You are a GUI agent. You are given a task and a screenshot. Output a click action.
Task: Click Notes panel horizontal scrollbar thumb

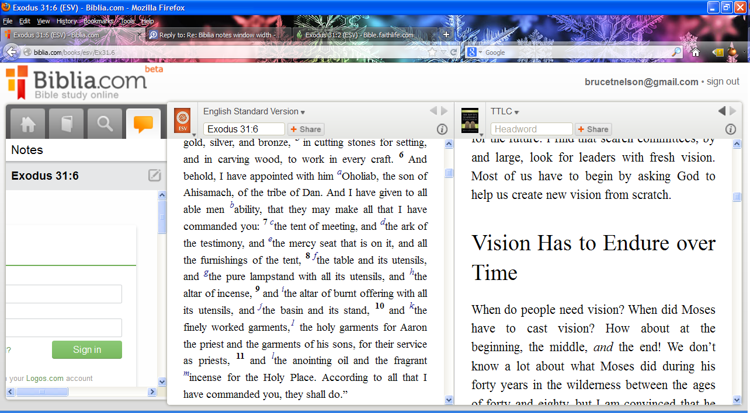pyautogui.click(x=41, y=392)
